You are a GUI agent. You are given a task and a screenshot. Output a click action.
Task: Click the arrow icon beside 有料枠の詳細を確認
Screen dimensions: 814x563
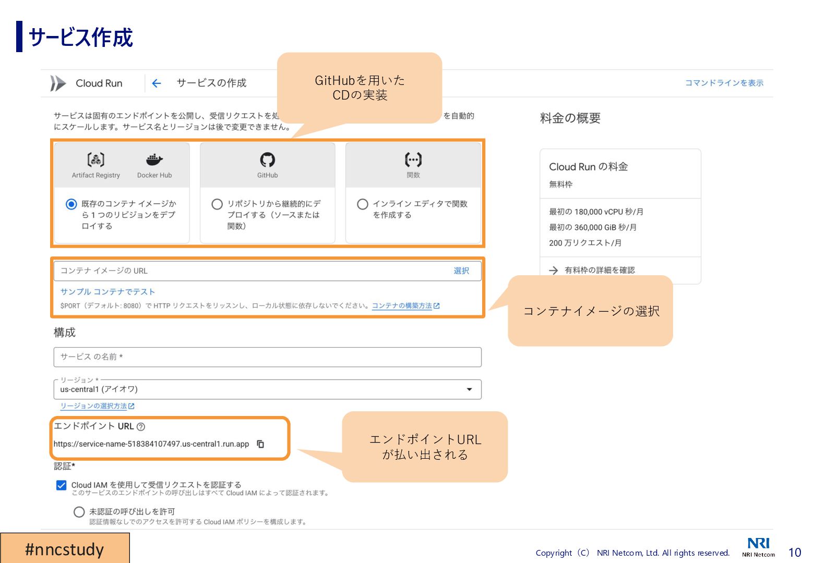[554, 270]
